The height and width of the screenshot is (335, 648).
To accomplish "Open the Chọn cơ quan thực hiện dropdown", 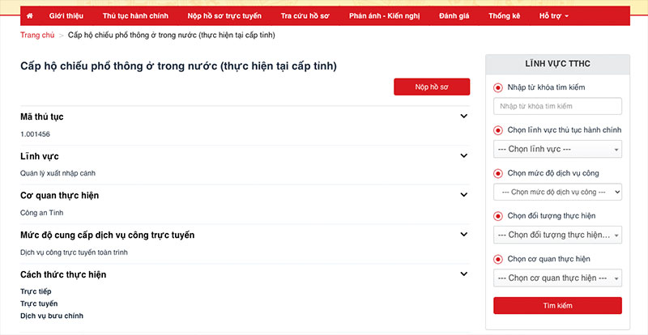I will click(557, 278).
